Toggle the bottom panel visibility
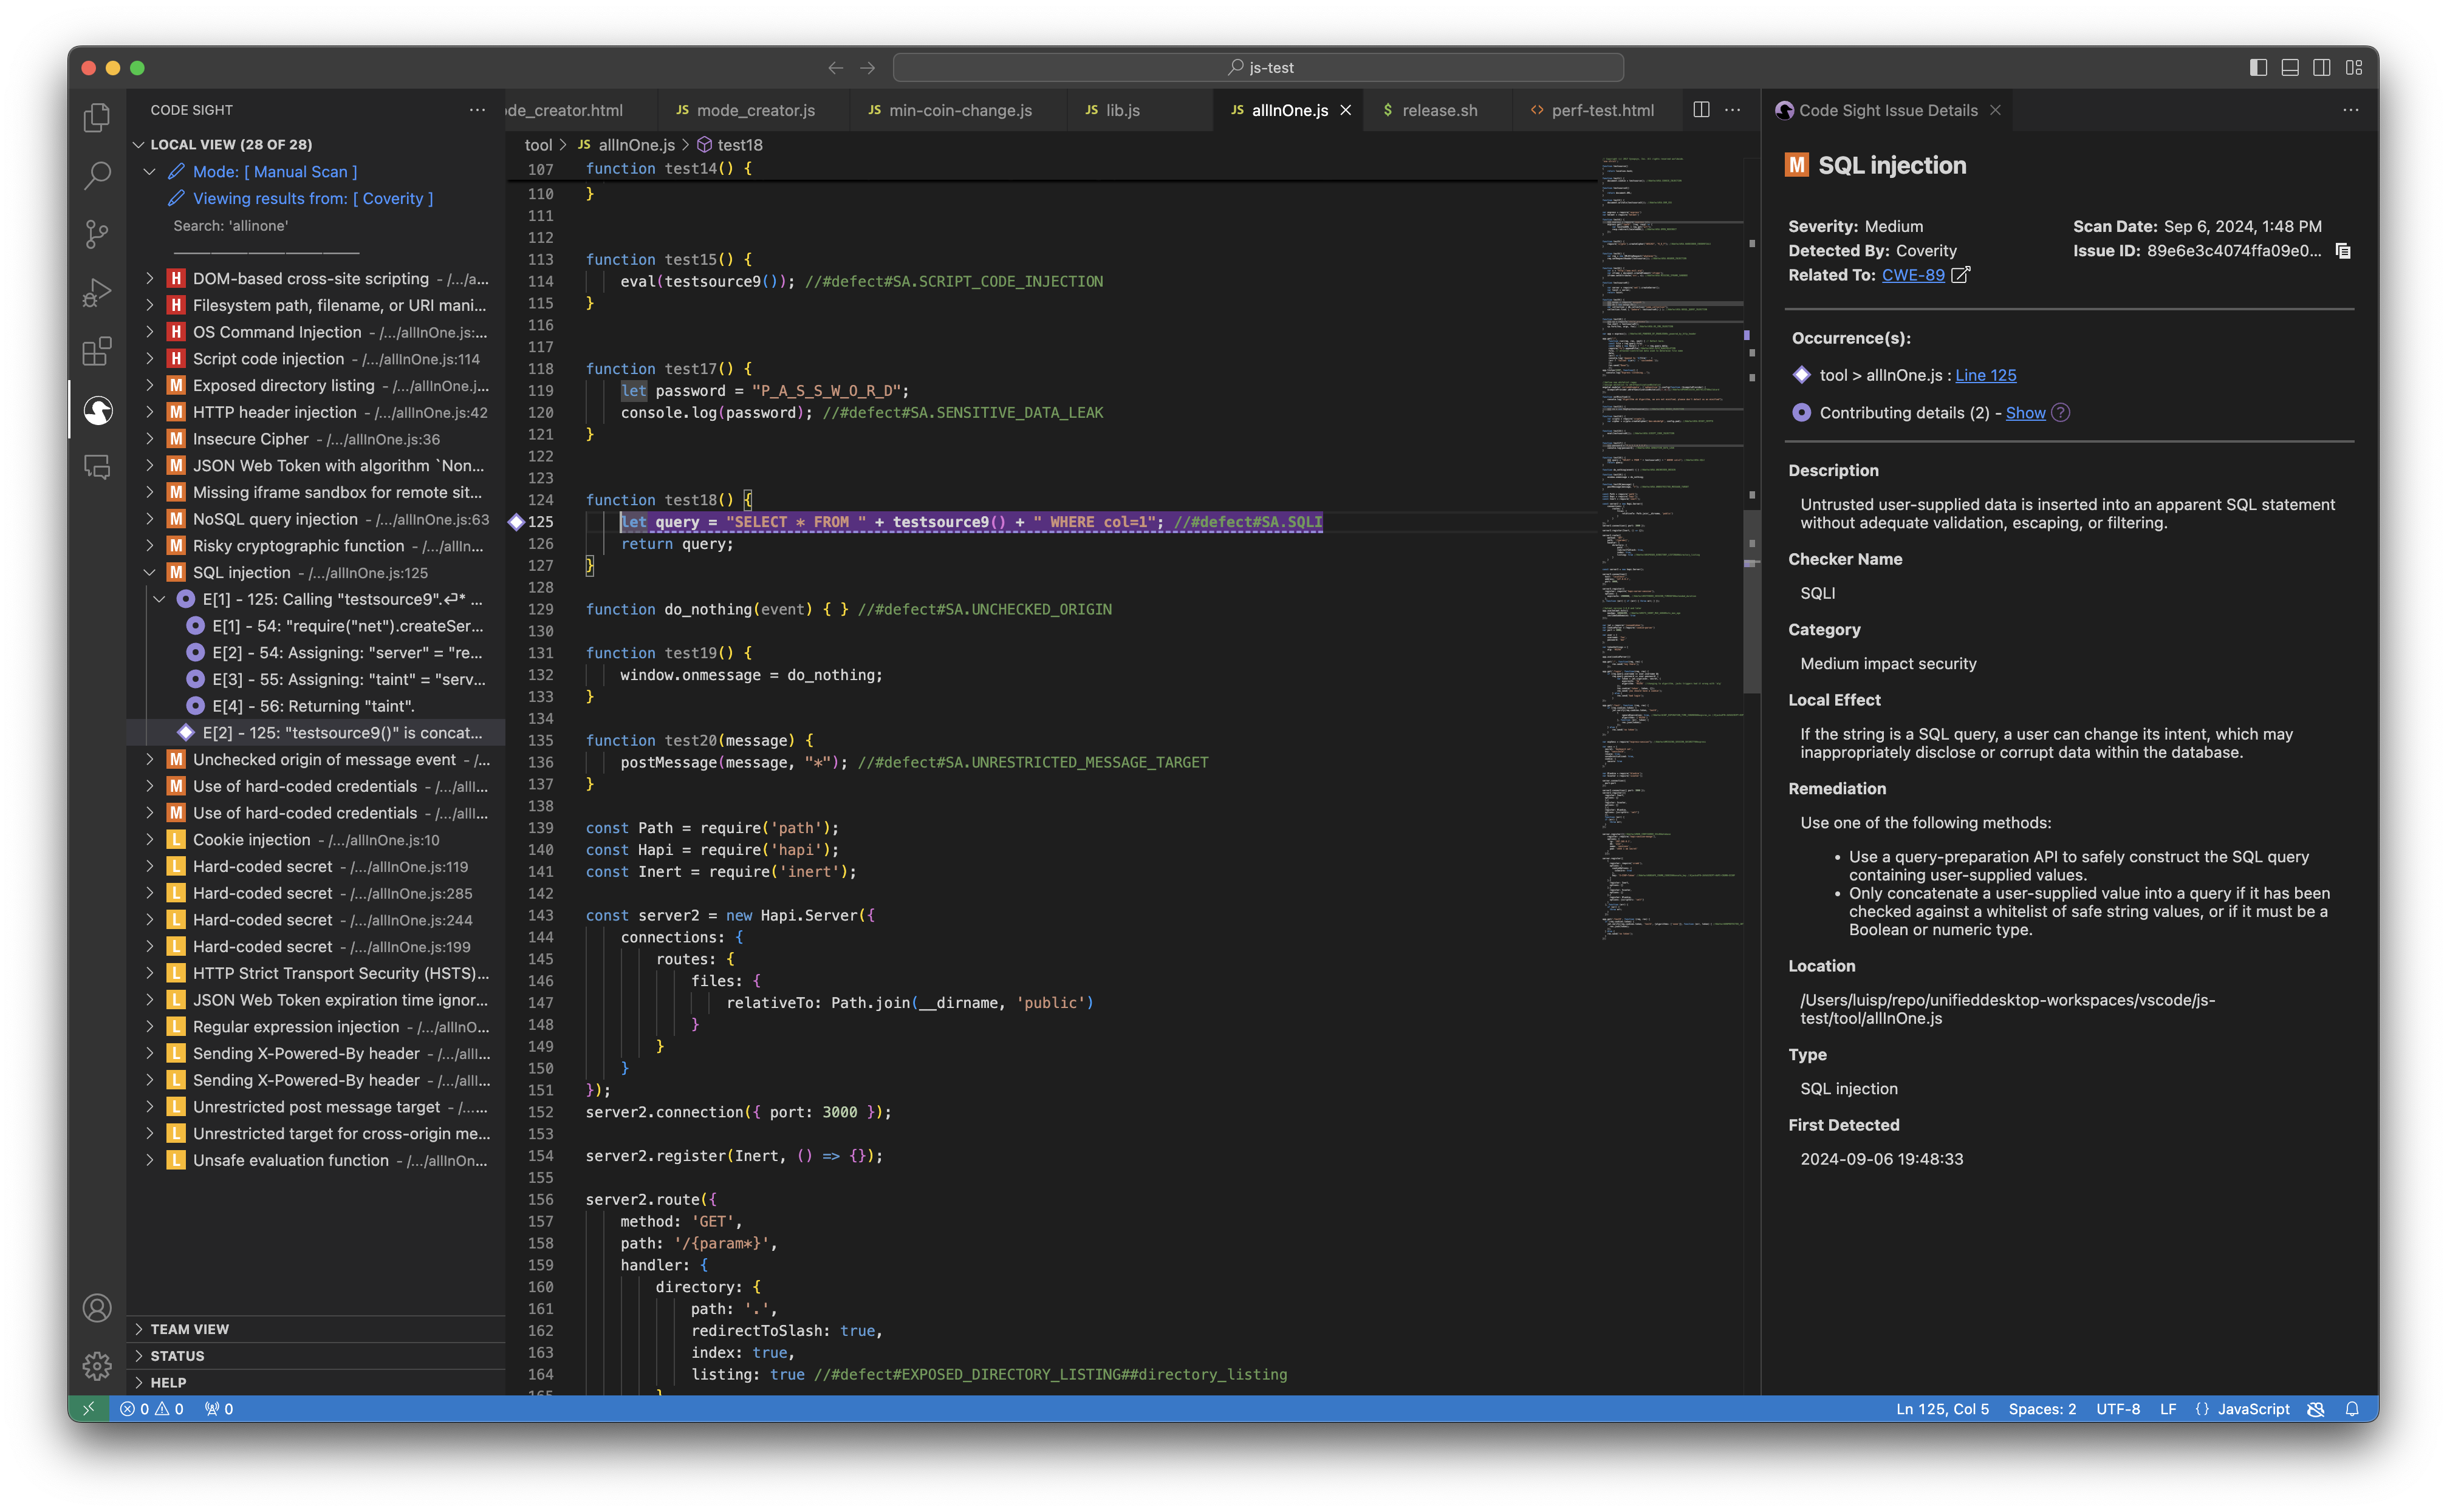The height and width of the screenshot is (1512, 2447). pos(2290,68)
